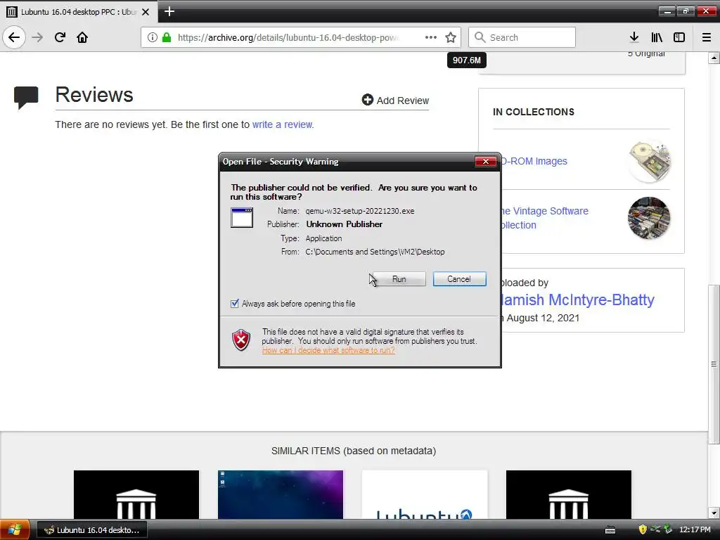Click the Add Review plus icon

(x=367, y=100)
